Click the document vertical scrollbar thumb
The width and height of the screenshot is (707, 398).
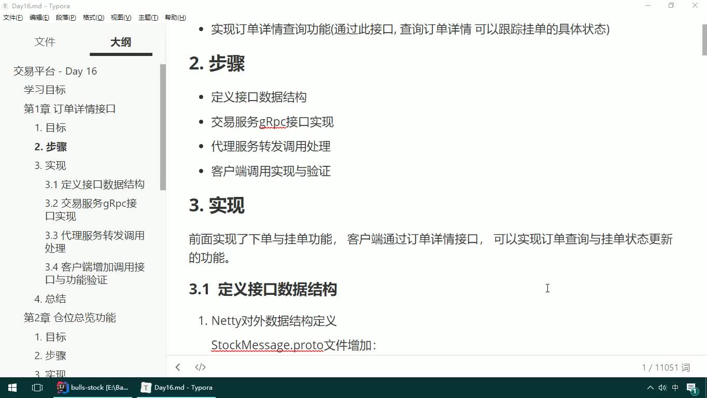[x=704, y=39]
